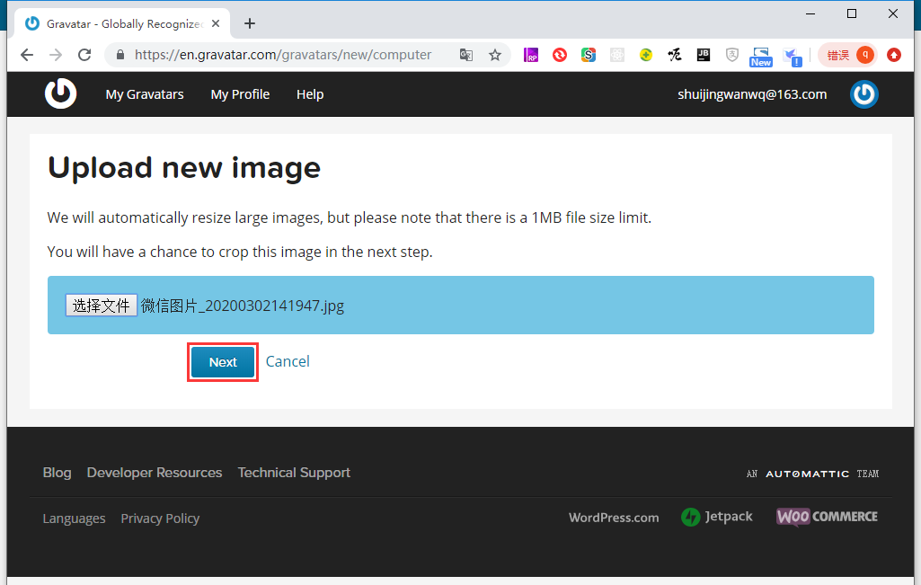Screen dimensions: 921x585
Task: Close the Gravatar browser tab
Action: click(x=216, y=23)
